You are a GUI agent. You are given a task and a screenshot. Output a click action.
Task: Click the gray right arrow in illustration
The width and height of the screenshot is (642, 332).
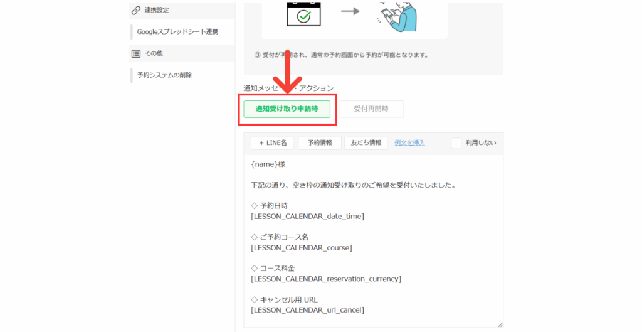click(350, 11)
